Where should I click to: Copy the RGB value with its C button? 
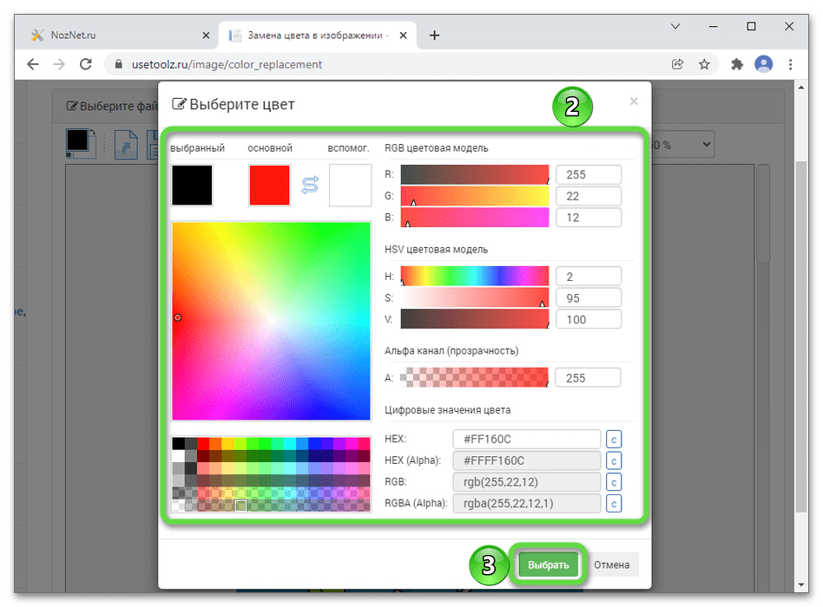click(613, 482)
